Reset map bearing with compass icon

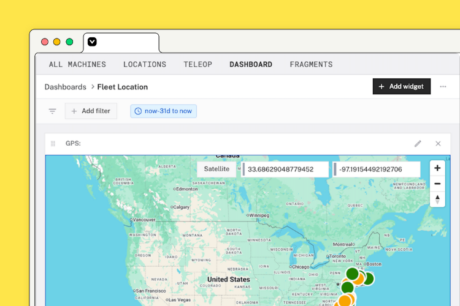click(437, 200)
